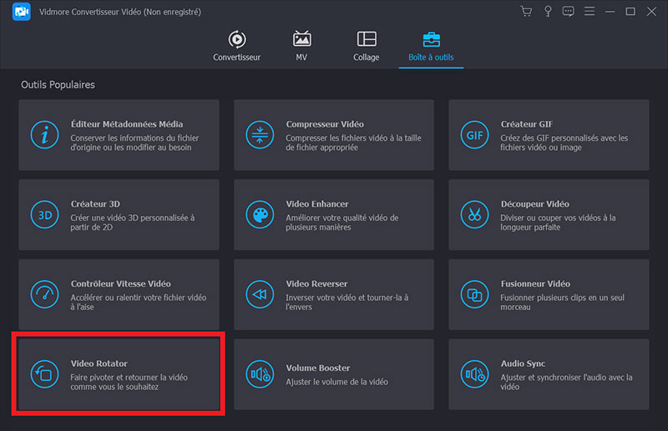The height and width of the screenshot is (431, 668).
Task: Select the Video Reverser rewind icon
Action: (260, 294)
